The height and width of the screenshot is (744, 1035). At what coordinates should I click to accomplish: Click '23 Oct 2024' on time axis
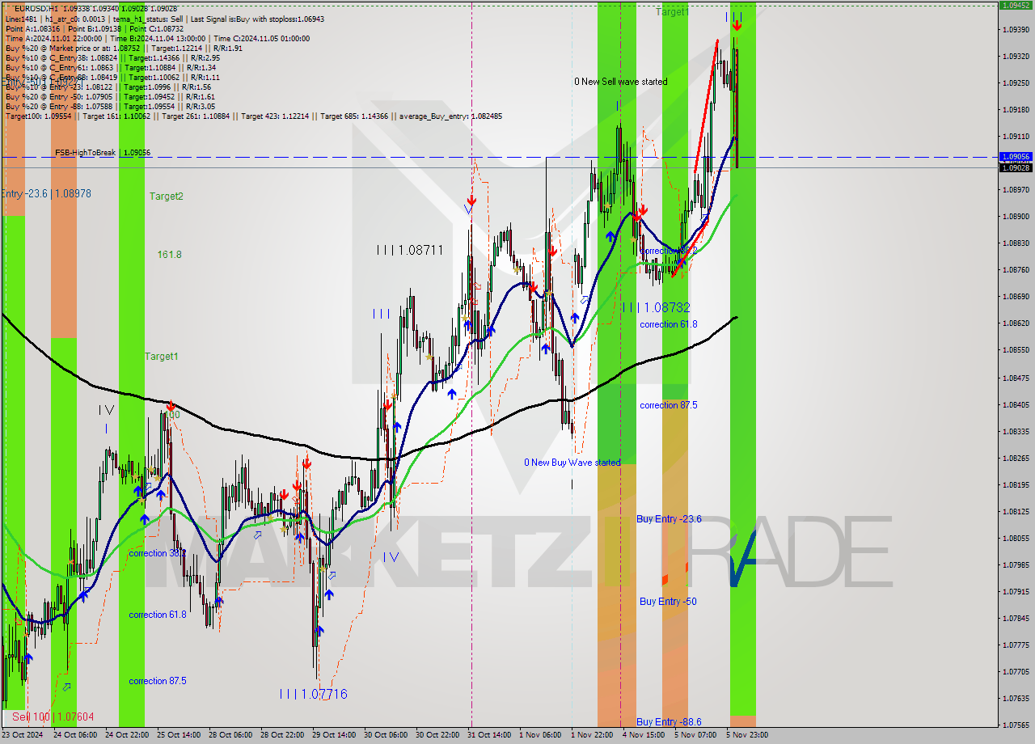pos(21,735)
